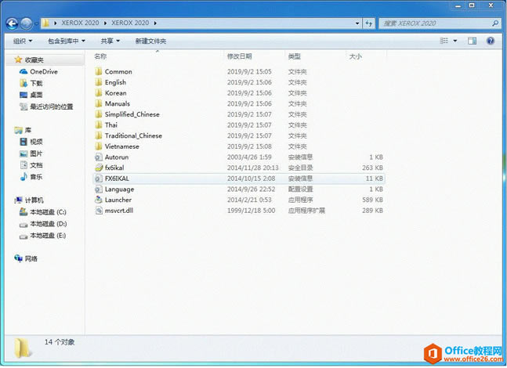Open the 包含到库中 dropdown menu
Screen dimensions: 507x368
click(67, 41)
